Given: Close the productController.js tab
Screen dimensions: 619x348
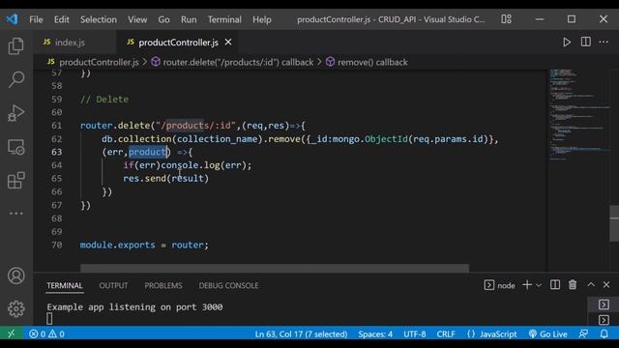Looking at the screenshot, I should point(228,42).
